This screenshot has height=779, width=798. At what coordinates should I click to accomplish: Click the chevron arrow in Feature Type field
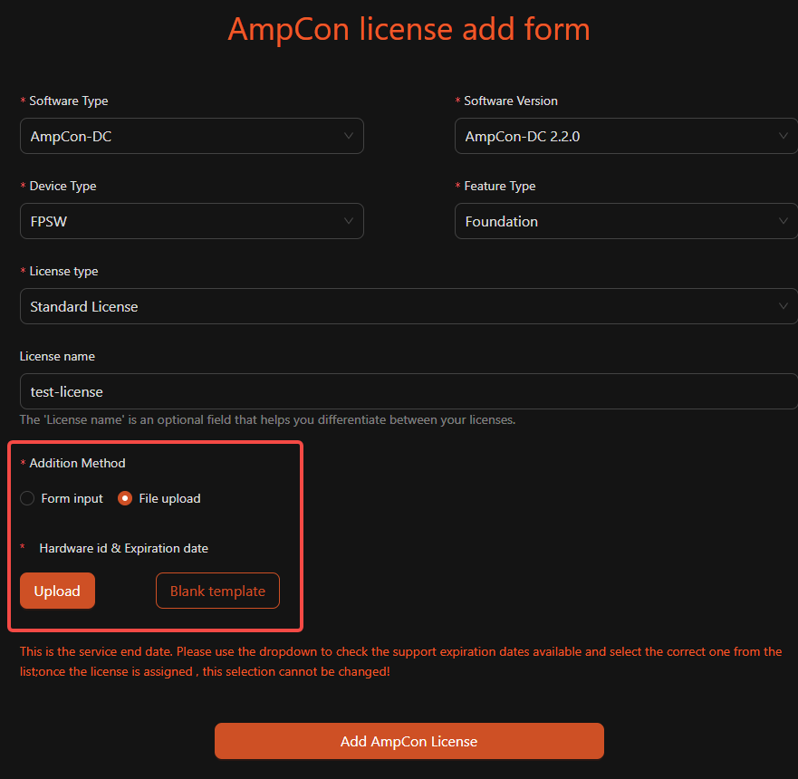coord(784,222)
